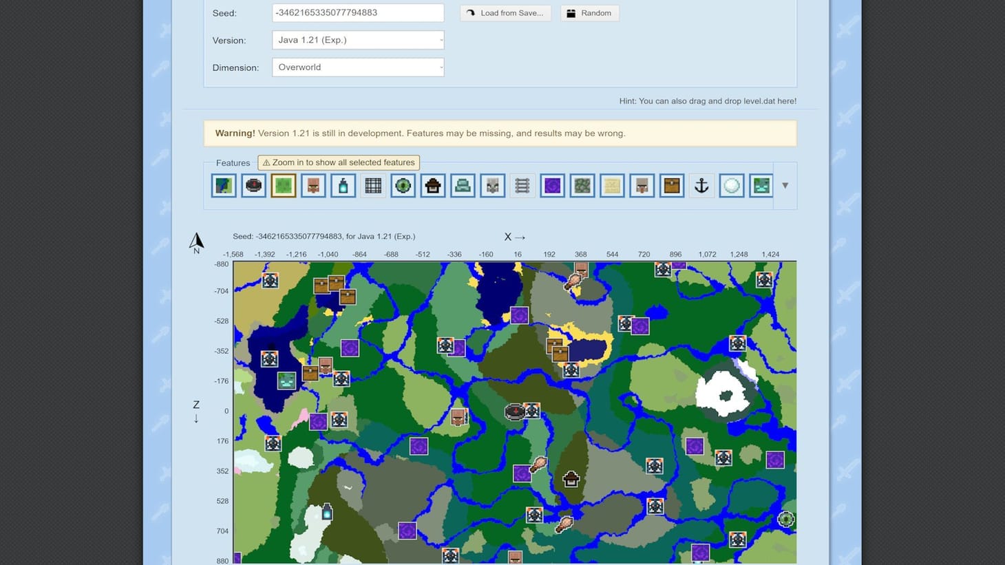Select the purple Ruined Portal icon
Screen dimensions: 1005x565
pyautogui.click(x=552, y=185)
